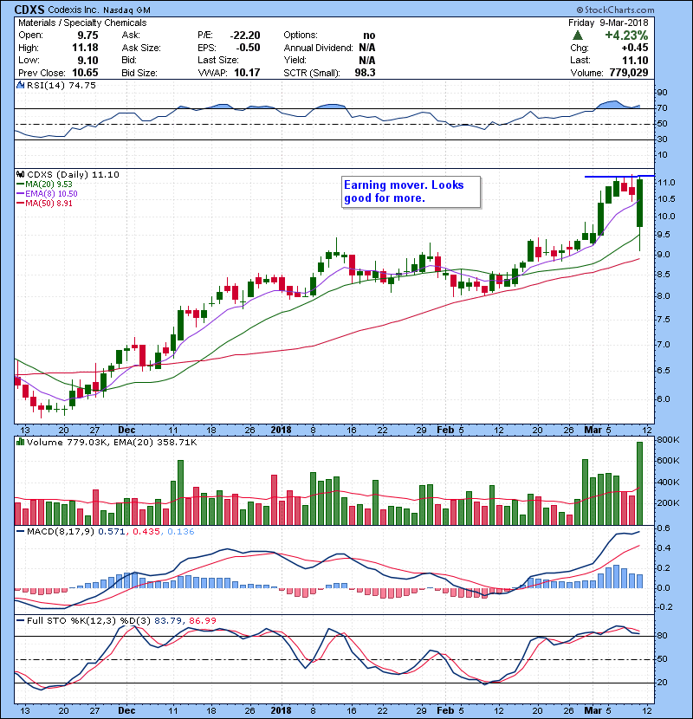Screen dimensions: 693x719
Task: Click the RSI(14) 74.75 label
Action: pos(62,85)
